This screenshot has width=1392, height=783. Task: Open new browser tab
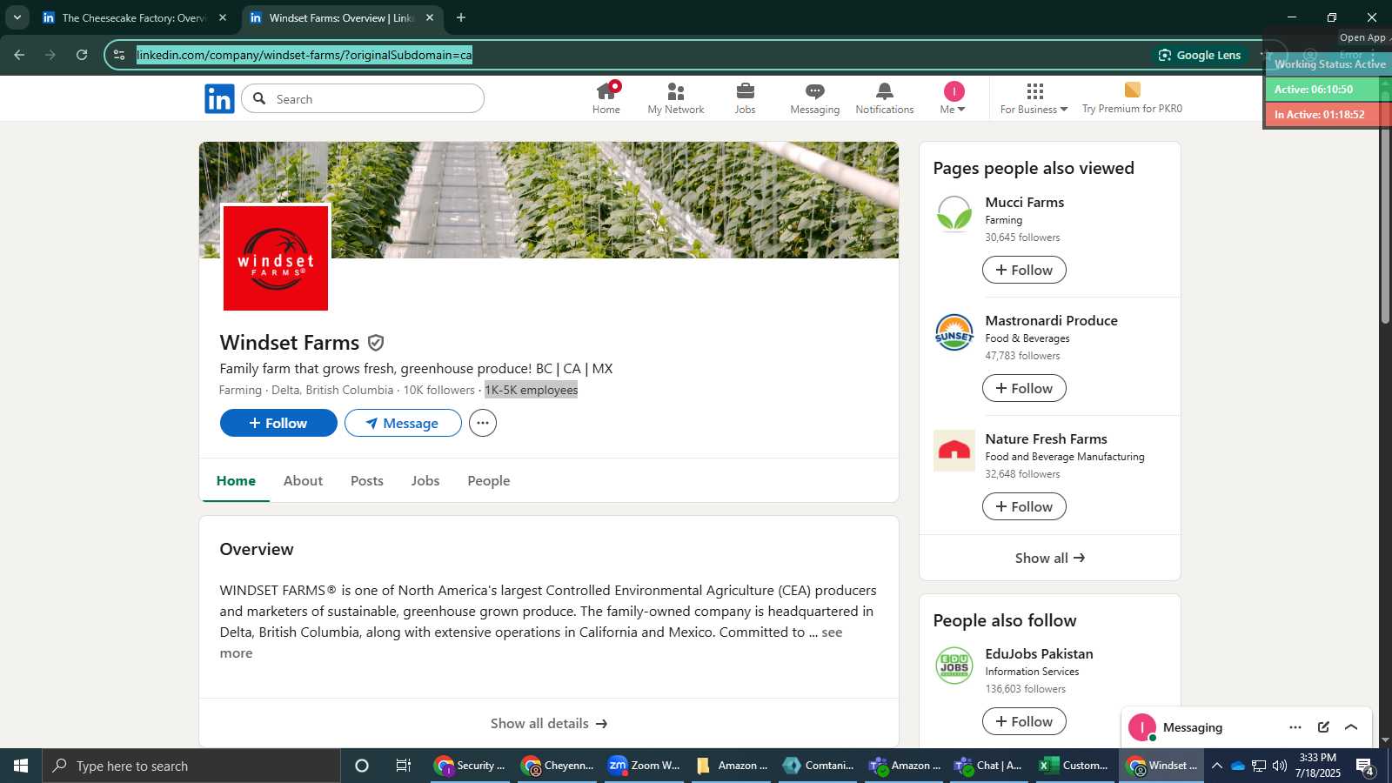tap(461, 17)
